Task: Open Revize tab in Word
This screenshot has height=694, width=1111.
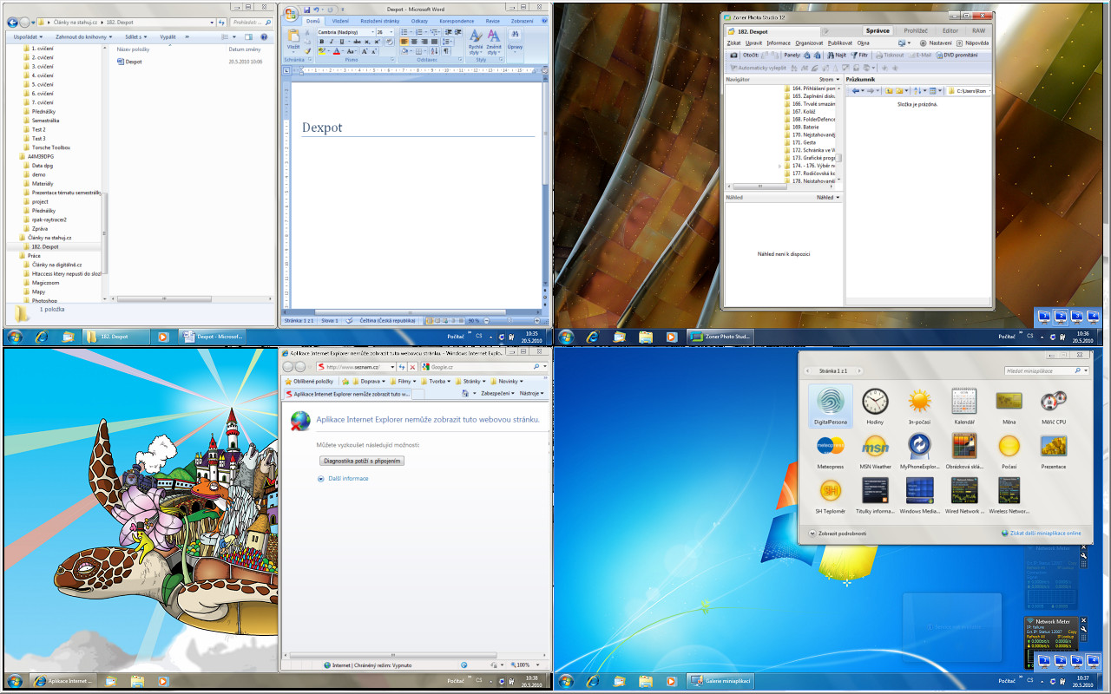Action: pos(492,20)
